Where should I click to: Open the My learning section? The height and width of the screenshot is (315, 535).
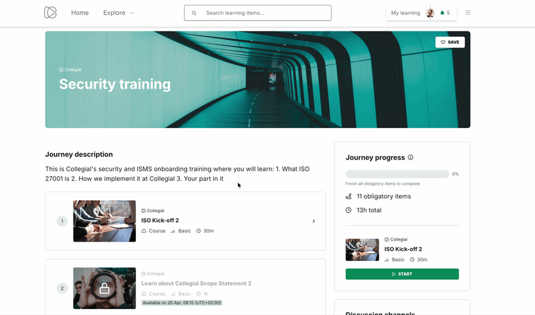pos(405,13)
